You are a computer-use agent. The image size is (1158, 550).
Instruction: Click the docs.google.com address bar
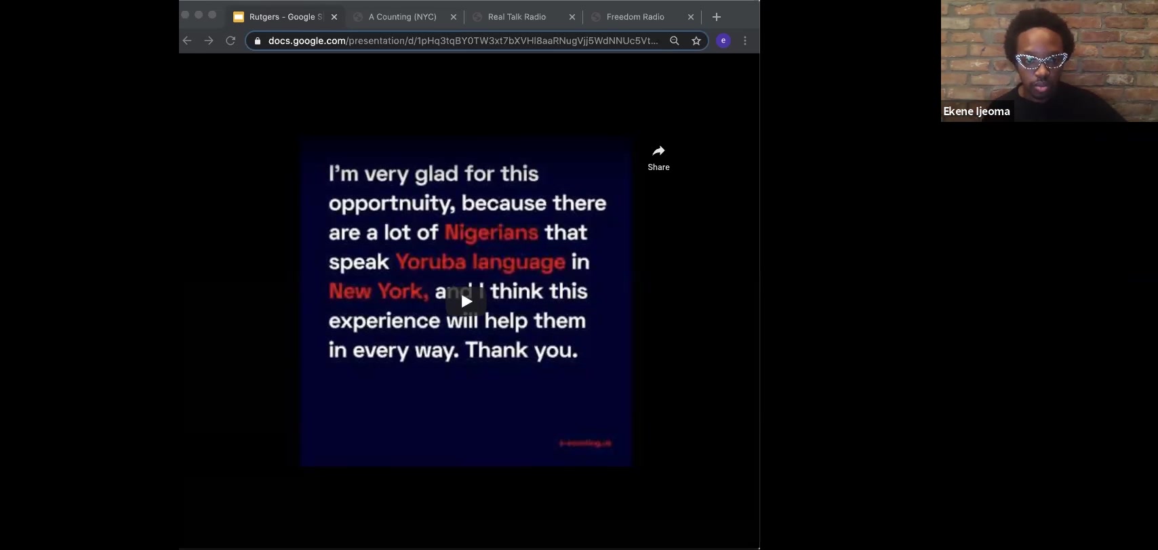click(x=461, y=41)
